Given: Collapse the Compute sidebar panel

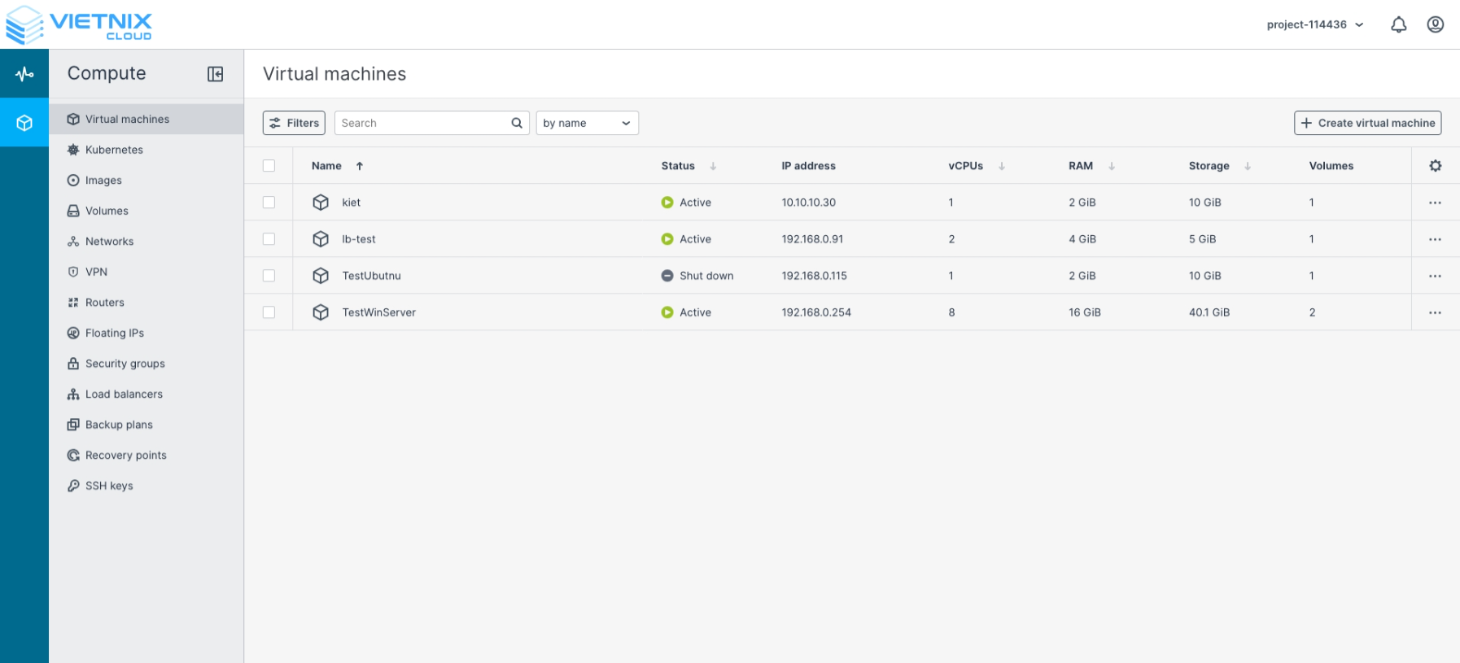Looking at the screenshot, I should click(215, 74).
